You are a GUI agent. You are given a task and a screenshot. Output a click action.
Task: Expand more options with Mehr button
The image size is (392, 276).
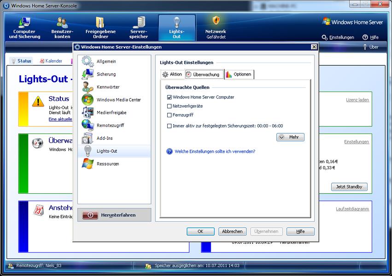[290, 137]
